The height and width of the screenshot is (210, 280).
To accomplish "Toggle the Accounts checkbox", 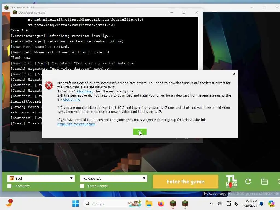I will [10, 186].
